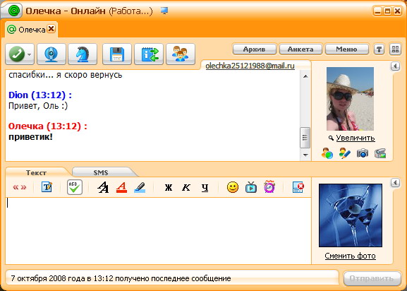The width and height of the screenshot is (407, 291).
Task: Toggle bold text formatting Ж
Action: [x=169, y=187]
